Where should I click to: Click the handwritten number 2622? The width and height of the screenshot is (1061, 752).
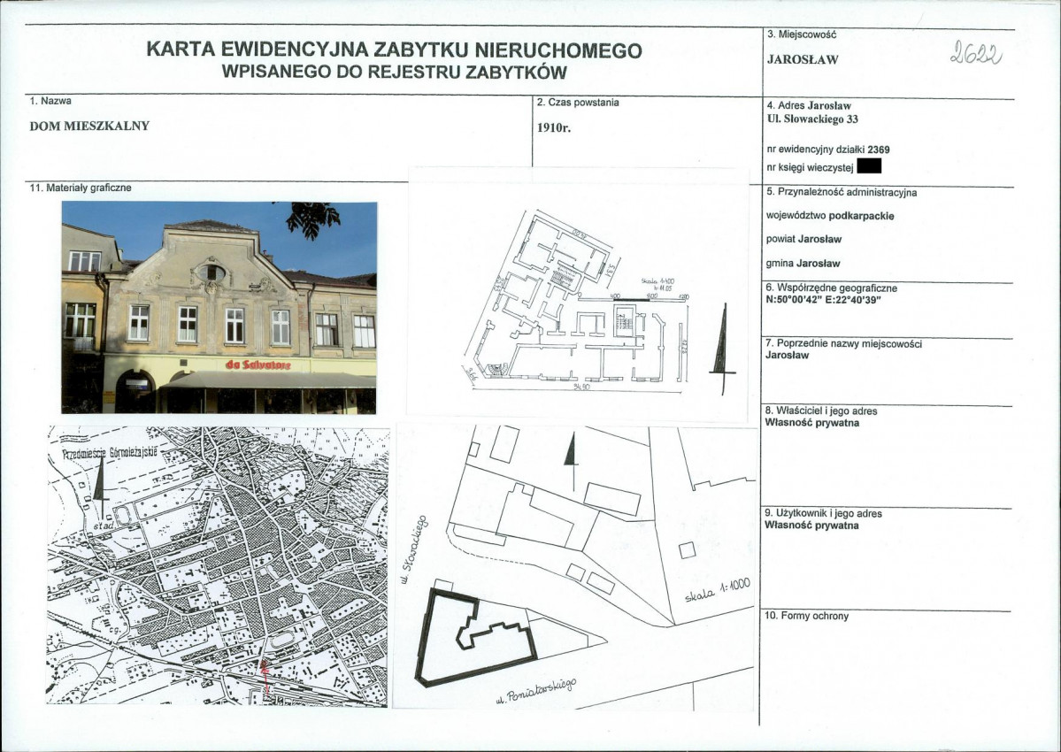point(976,51)
